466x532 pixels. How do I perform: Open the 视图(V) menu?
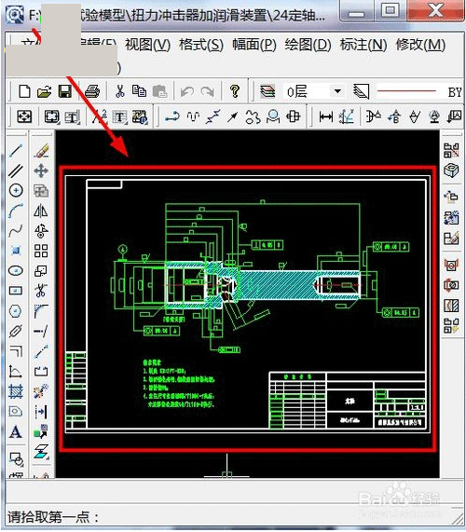coord(147,45)
